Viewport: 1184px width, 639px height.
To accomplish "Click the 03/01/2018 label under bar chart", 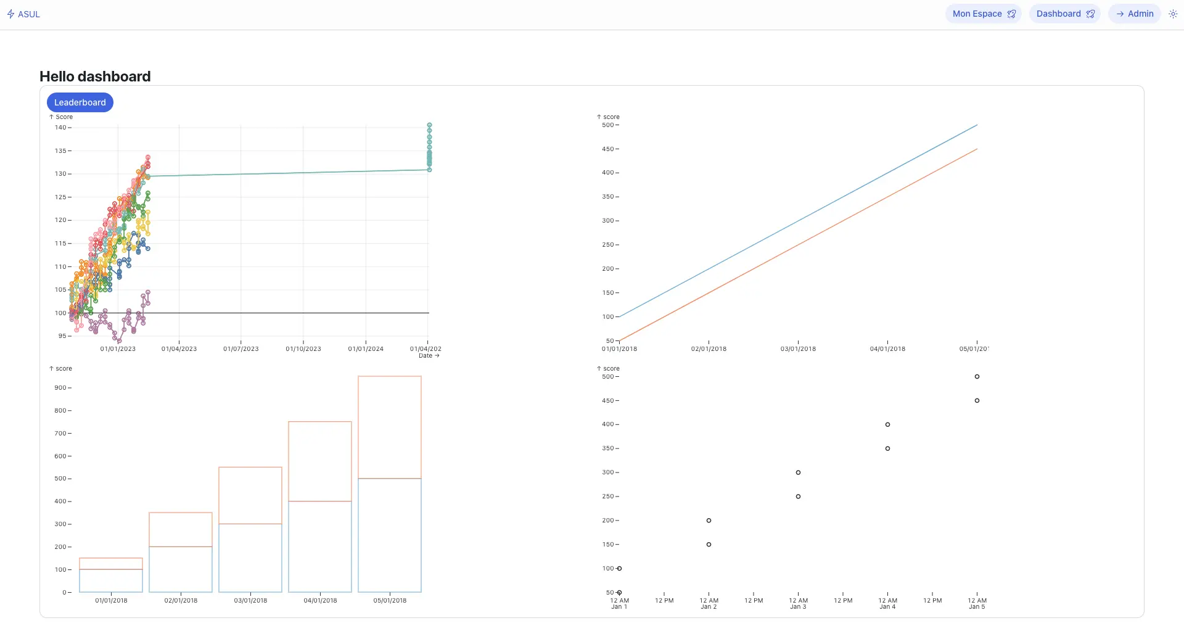I will [250, 601].
